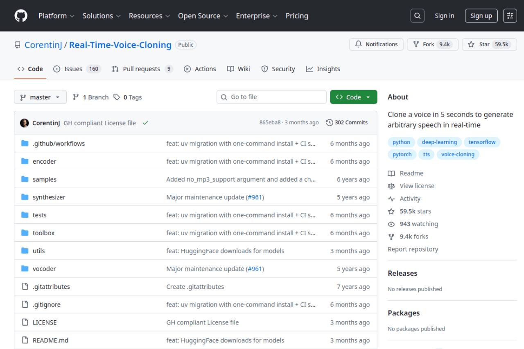This screenshot has height=349, width=524.
Task: Click the Go to file search field
Action: coord(271,97)
